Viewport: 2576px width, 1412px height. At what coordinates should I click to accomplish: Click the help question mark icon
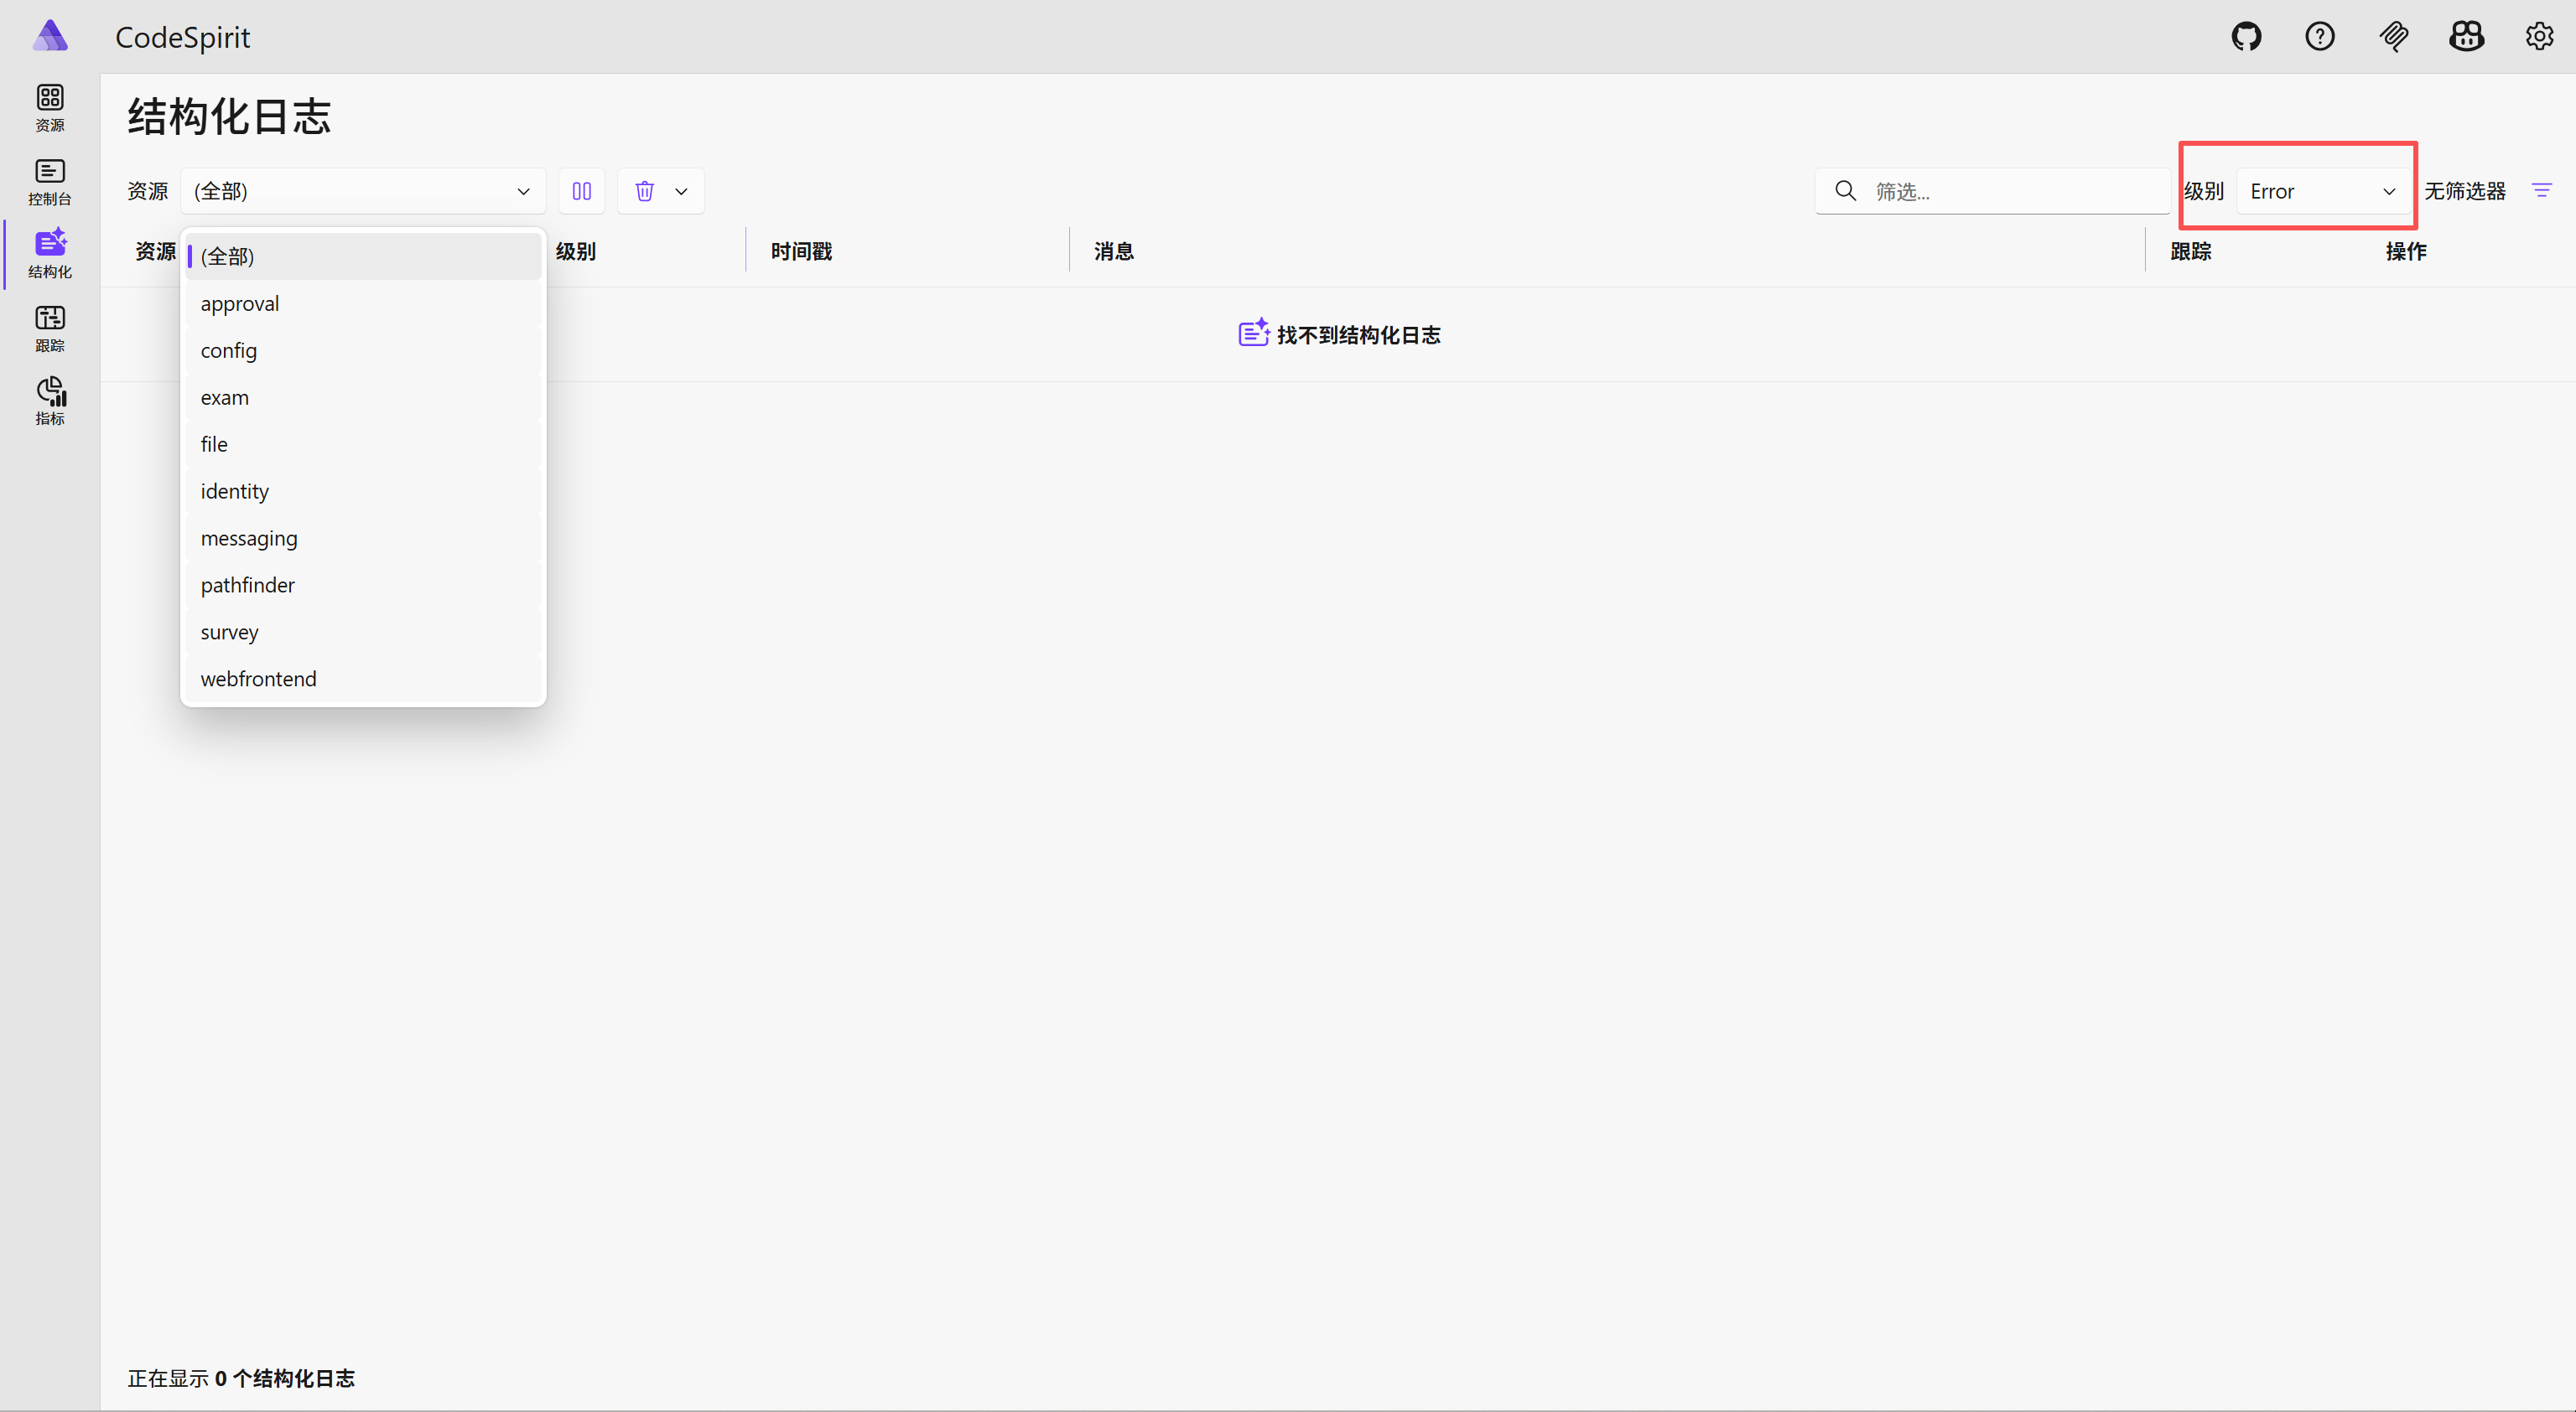click(2319, 37)
